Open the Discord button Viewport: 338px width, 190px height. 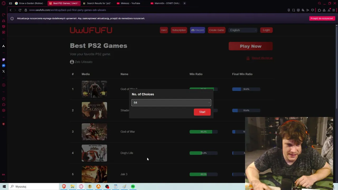(198, 30)
